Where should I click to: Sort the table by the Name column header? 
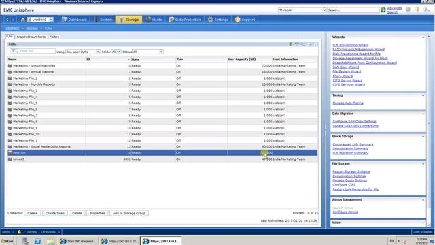tap(47, 59)
